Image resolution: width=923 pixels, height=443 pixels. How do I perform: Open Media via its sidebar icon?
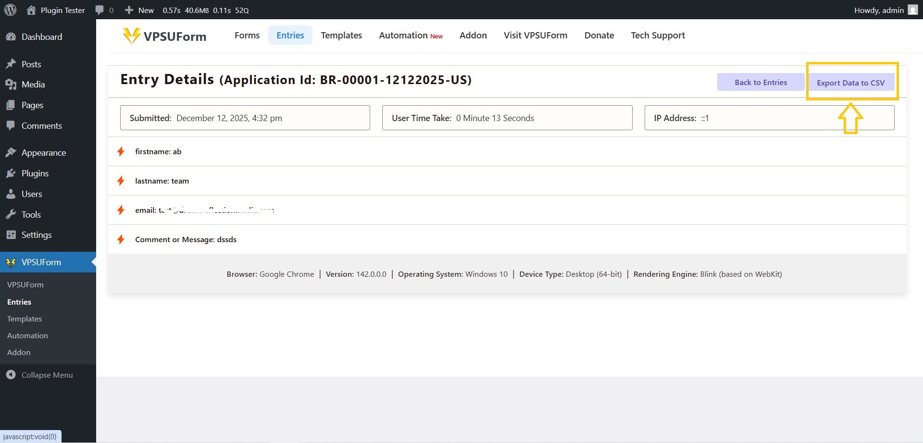(11, 84)
